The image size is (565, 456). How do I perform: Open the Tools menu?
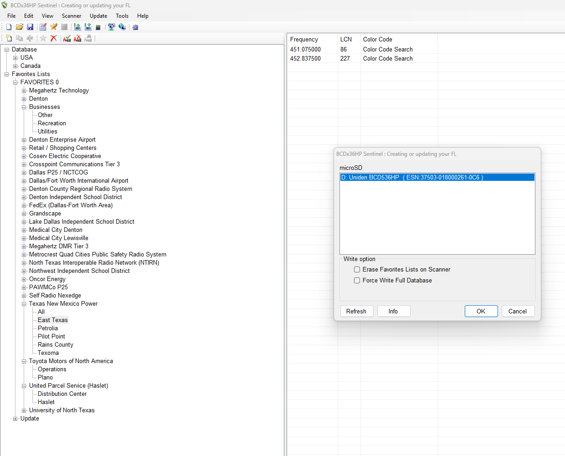point(122,16)
